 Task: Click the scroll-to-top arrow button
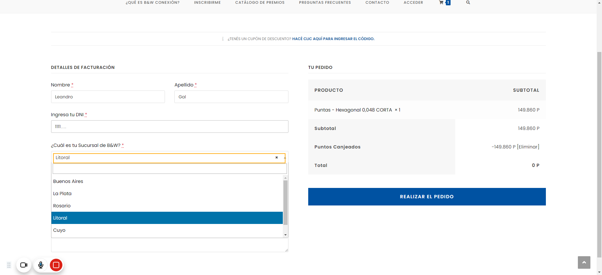(x=584, y=262)
